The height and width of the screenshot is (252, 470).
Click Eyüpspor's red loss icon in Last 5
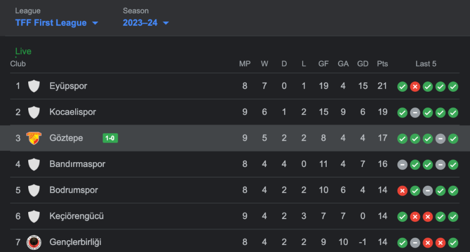pyautogui.click(x=415, y=87)
